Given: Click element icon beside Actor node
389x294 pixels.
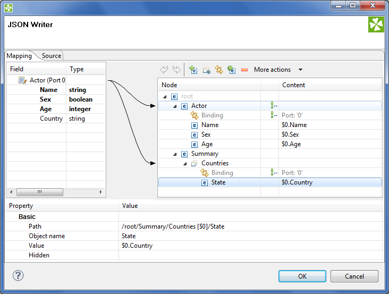Looking at the screenshot, I should [184, 106].
